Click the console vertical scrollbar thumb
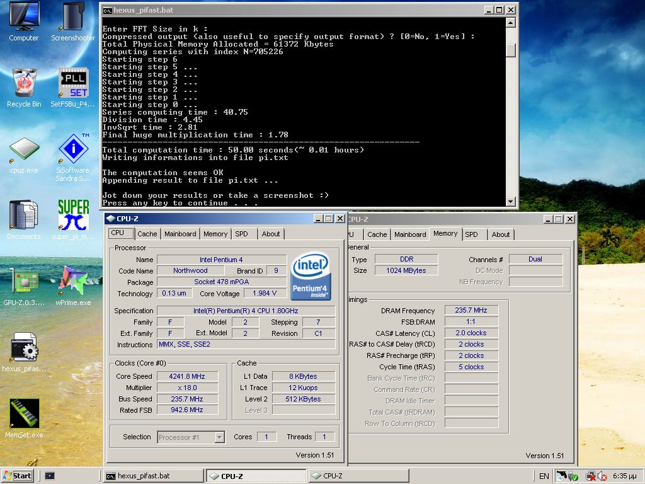The height and width of the screenshot is (484, 645). coord(510,50)
